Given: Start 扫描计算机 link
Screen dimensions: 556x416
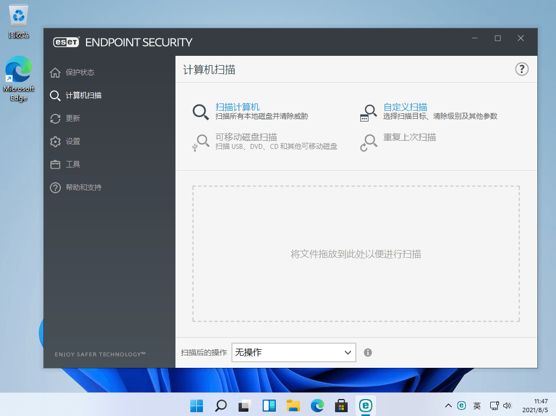Looking at the screenshot, I should click(237, 107).
